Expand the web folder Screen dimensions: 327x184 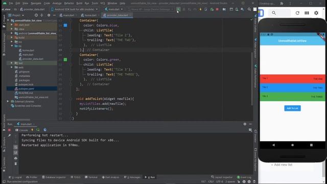coord(12,67)
